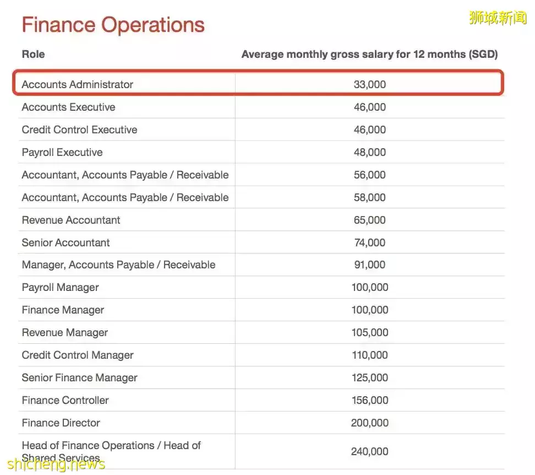This screenshot has width=535, height=475.
Task: Select the Revenue Manager row label
Action: tap(64, 332)
